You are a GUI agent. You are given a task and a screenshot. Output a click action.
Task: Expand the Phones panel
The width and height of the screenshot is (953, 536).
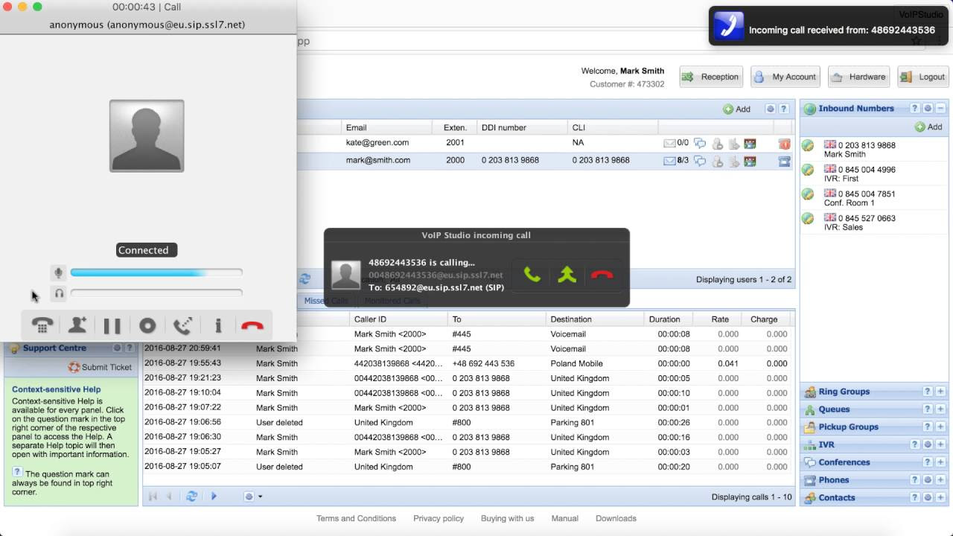(940, 480)
